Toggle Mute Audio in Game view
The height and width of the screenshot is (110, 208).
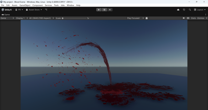(x=184, y=18)
